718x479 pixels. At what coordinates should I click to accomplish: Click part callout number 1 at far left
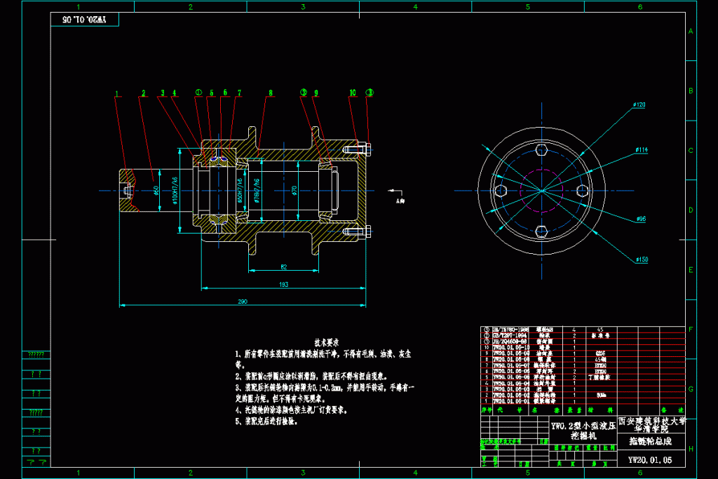pos(117,93)
